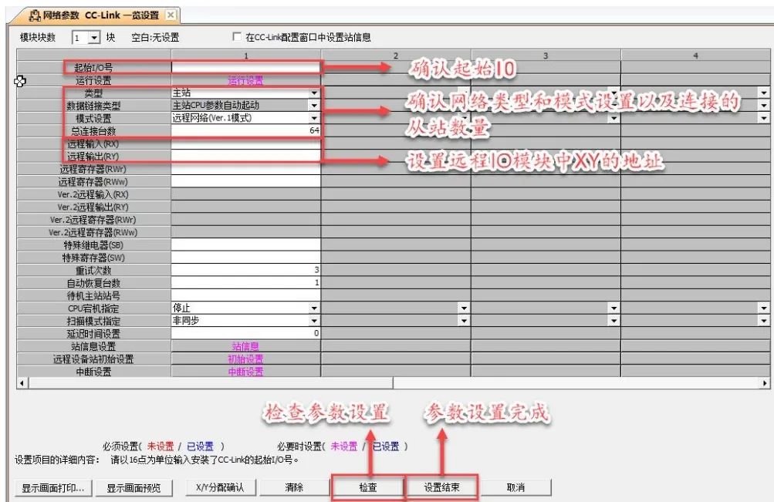
Task: Open the 初始设置 link
Action: (246, 359)
